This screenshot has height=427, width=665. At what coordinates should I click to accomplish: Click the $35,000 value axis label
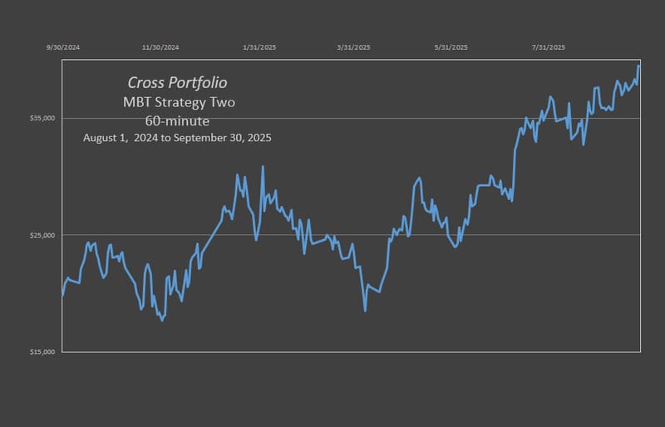(43, 119)
